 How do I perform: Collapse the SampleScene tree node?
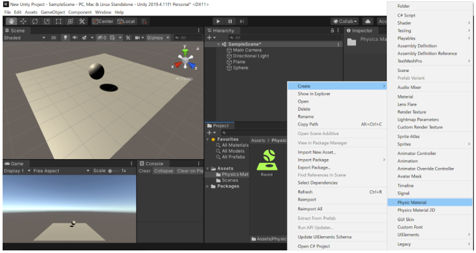point(218,44)
